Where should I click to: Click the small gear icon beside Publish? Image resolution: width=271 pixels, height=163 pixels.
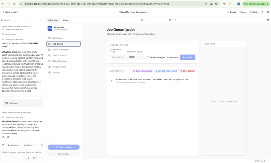point(262,12)
